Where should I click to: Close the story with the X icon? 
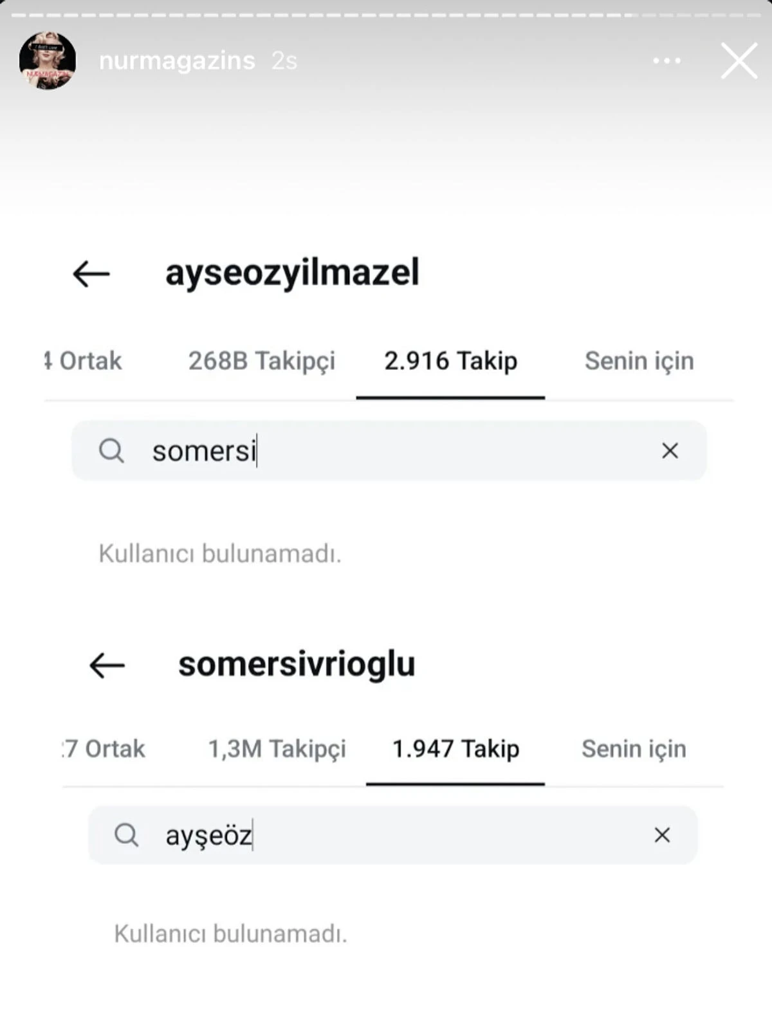pos(739,60)
